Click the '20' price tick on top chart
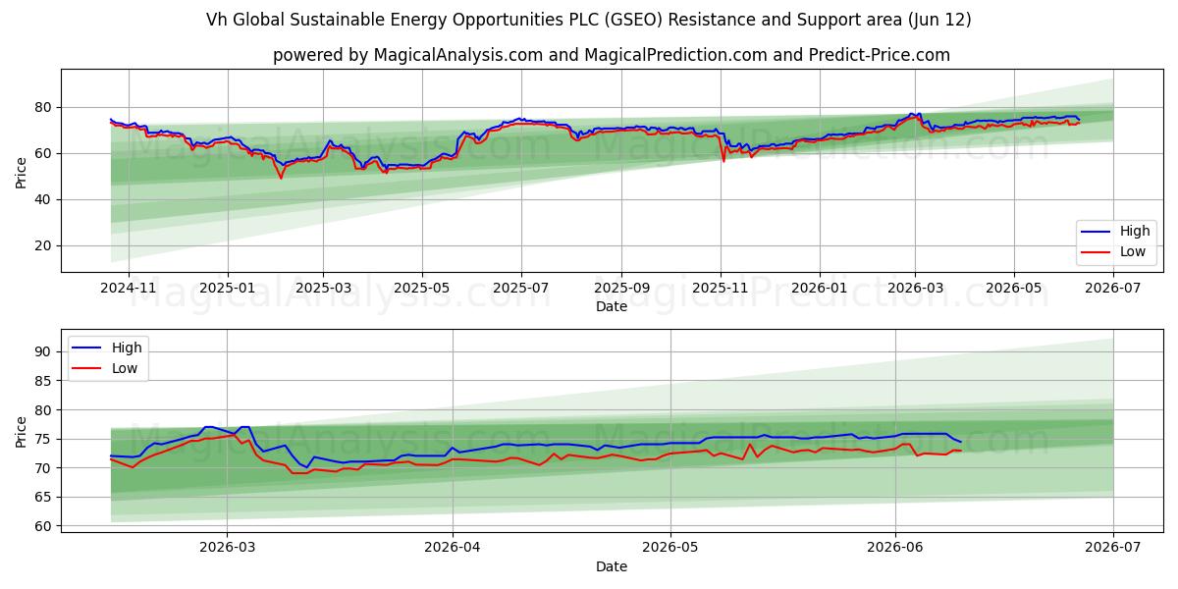 click(x=44, y=245)
